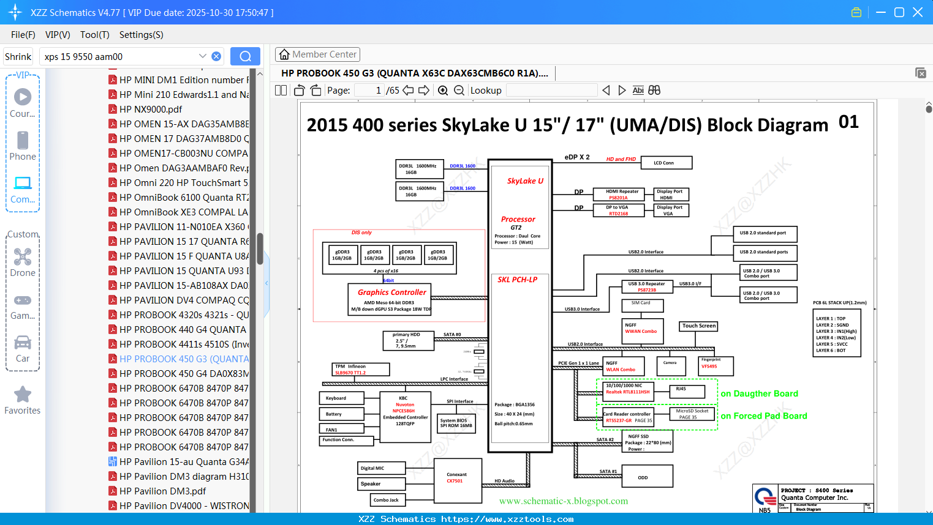Open HP OMEN 15-AX DAG35AMB8E file

click(x=179, y=124)
